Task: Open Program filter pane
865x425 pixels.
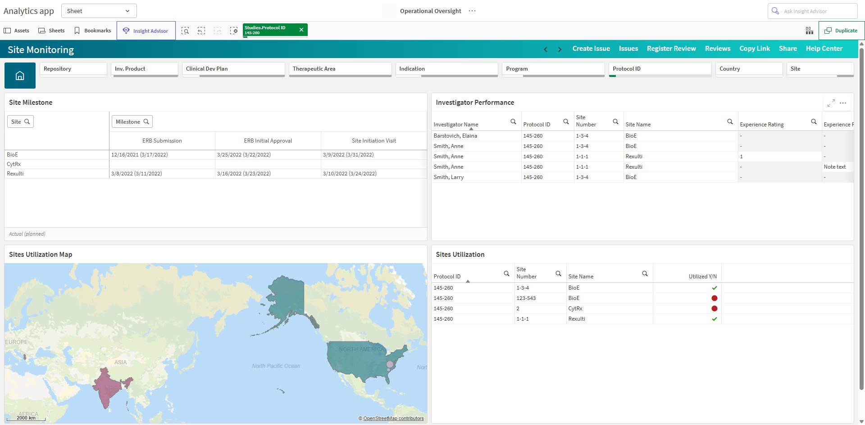Action: (x=554, y=69)
